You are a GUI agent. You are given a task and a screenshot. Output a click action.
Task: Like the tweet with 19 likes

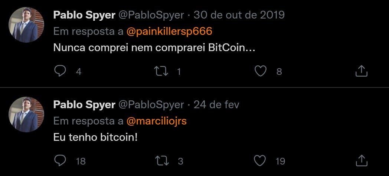click(261, 161)
